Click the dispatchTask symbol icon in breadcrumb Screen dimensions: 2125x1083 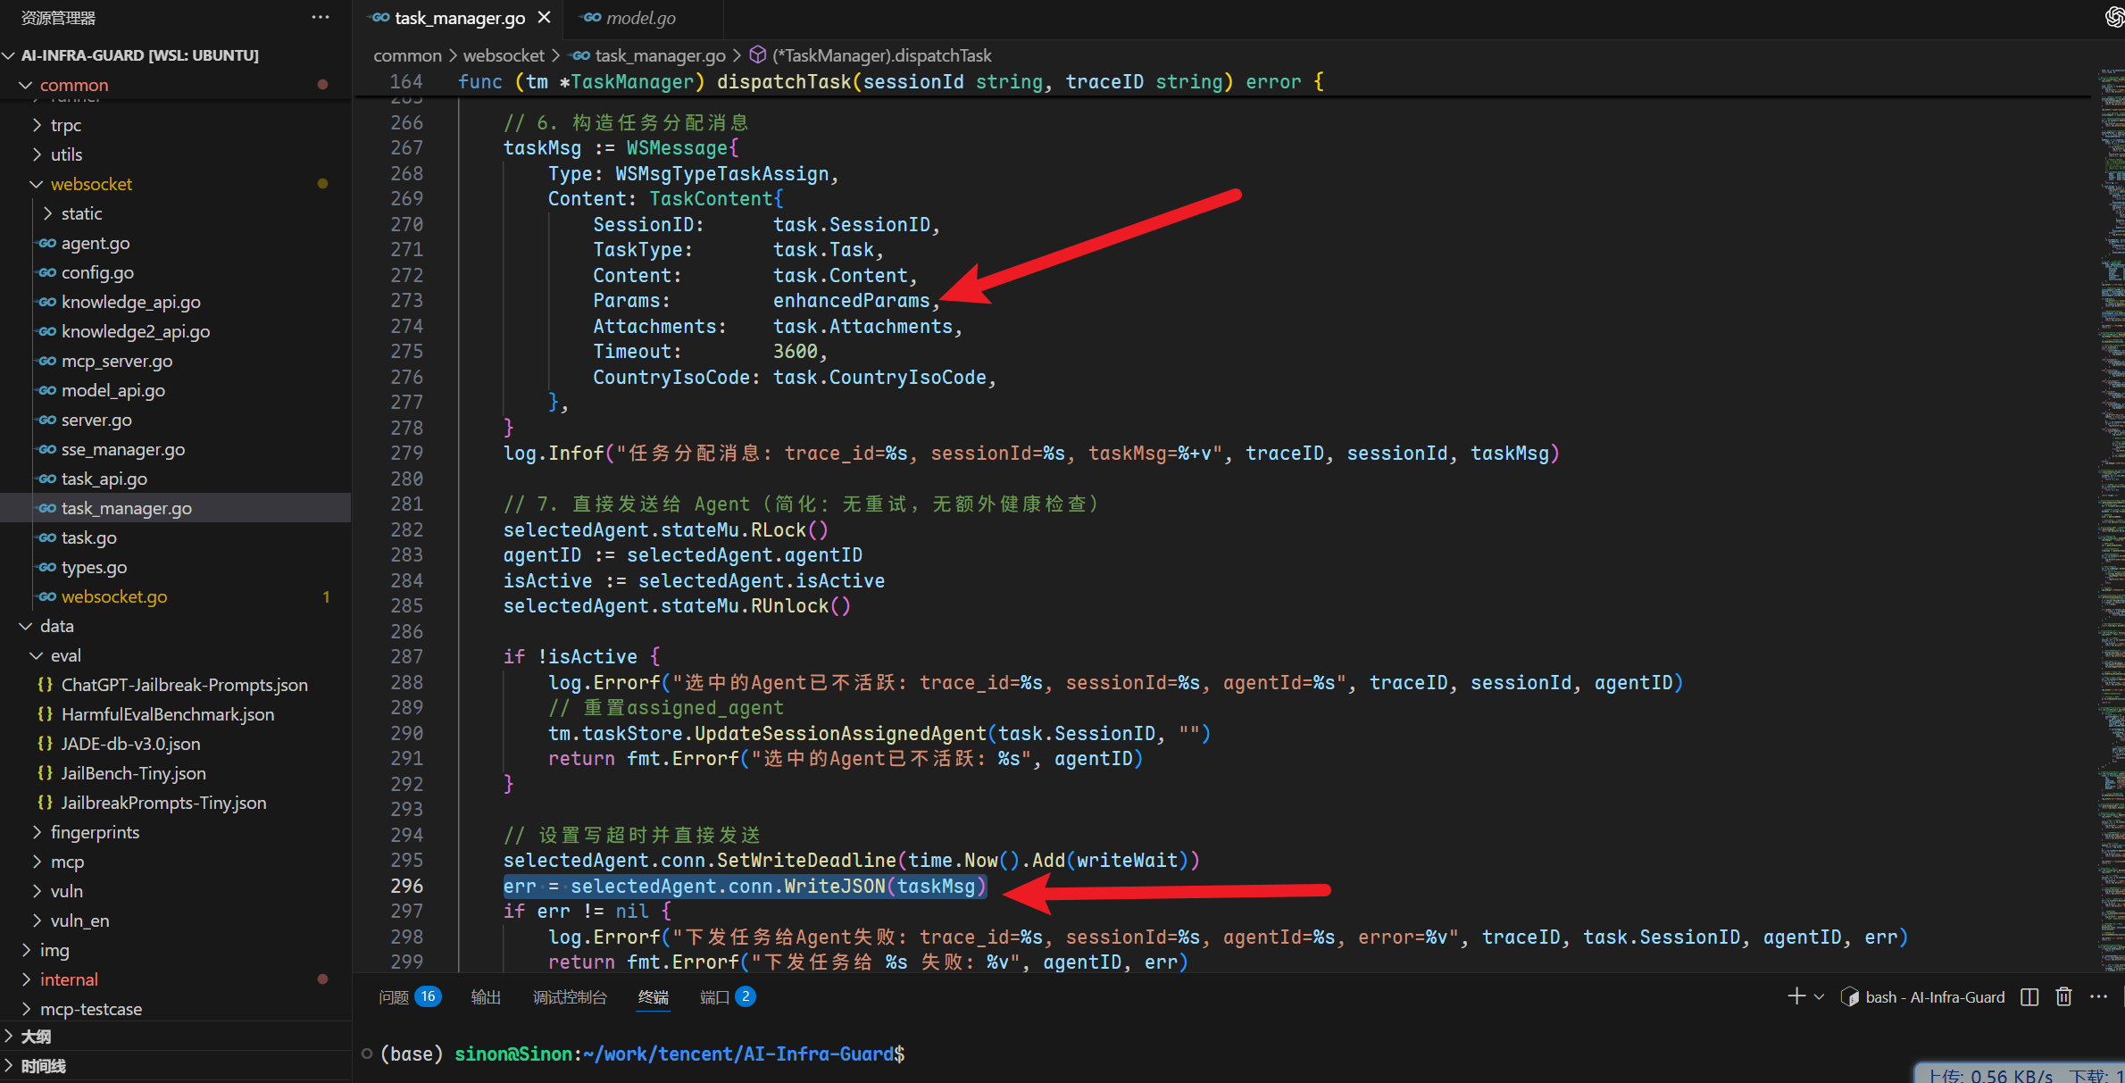757,55
